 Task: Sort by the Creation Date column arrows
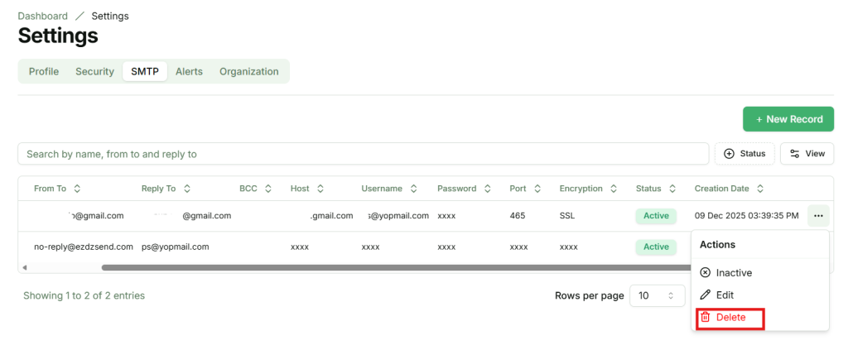click(x=760, y=189)
